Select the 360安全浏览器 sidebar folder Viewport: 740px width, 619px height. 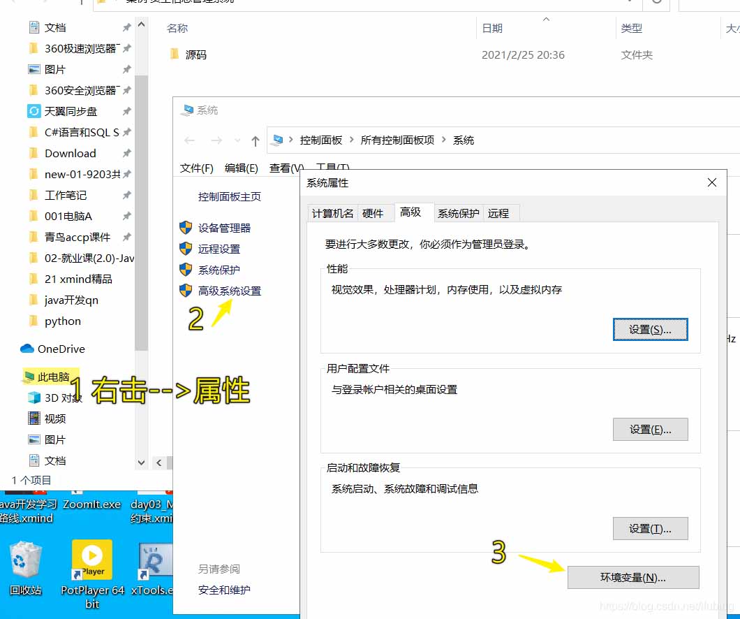[74, 90]
